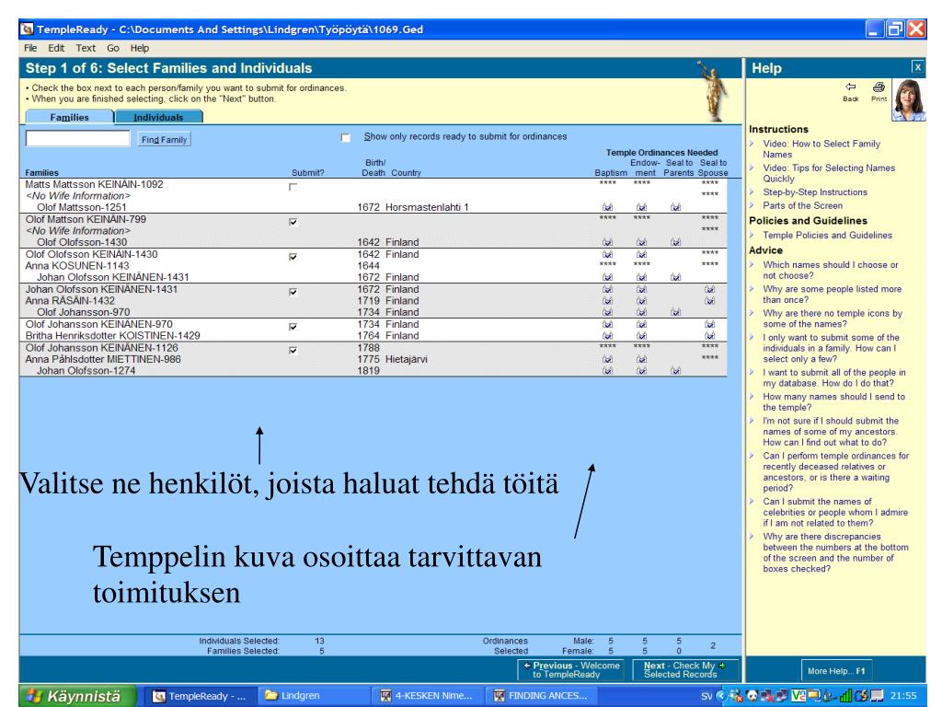Screen dimensions: 942x707
Task: Click FINDING ANCES taskbar button
Action: pyautogui.click(x=539, y=696)
